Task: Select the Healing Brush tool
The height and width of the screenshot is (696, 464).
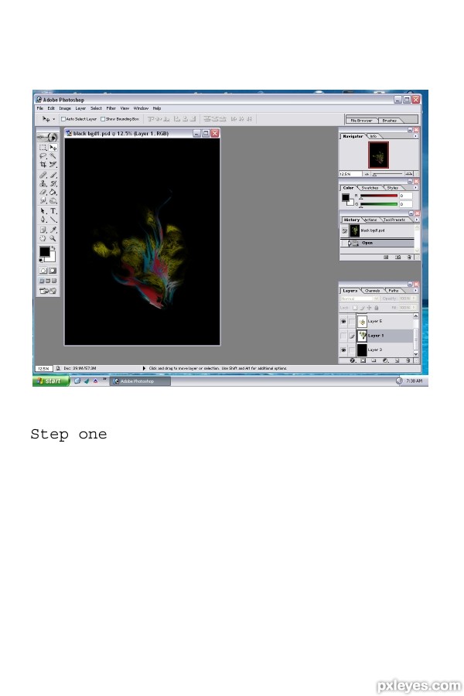Action: pos(43,176)
